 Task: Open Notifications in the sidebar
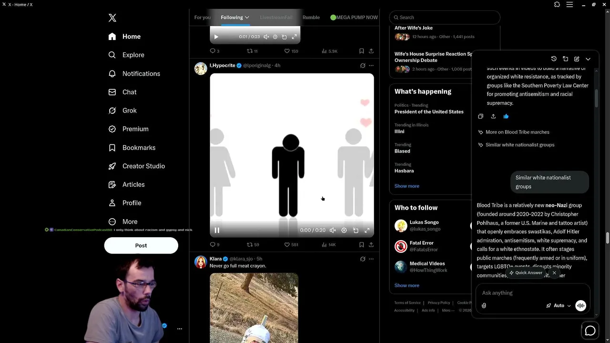point(134,73)
